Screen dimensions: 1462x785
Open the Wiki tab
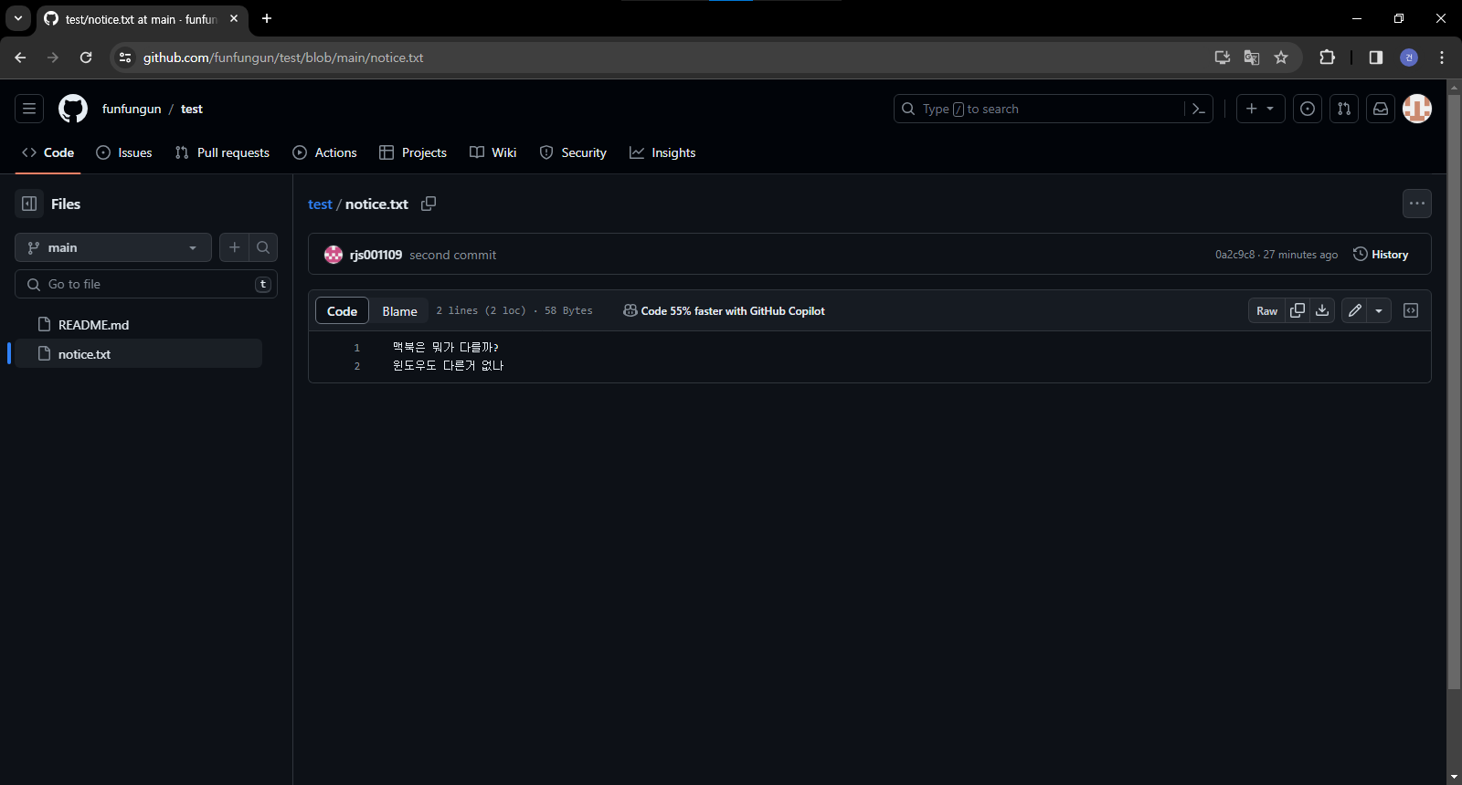(493, 152)
